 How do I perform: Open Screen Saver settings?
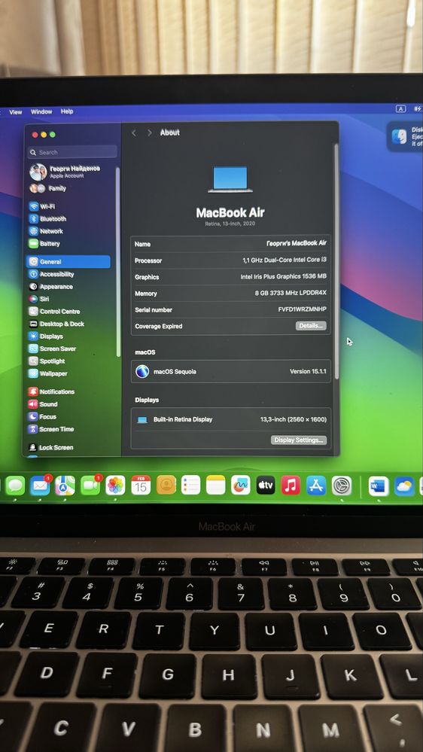(x=52, y=349)
